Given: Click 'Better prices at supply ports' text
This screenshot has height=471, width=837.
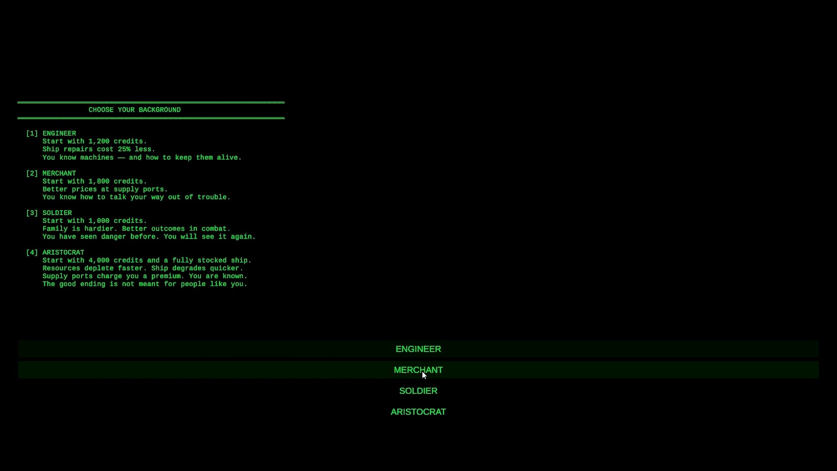Looking at the screenshot, I should coord(105,189).
